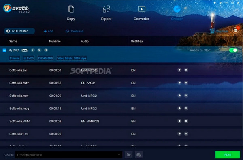Click the 01movie tag

pyautogui.click(x=15, y=58)
